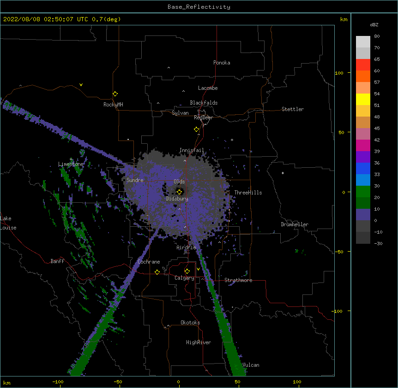Screen dimensions: 398x388
Task: Click the yellow diamond marker near RockyMH
Action: coord(115,94)
